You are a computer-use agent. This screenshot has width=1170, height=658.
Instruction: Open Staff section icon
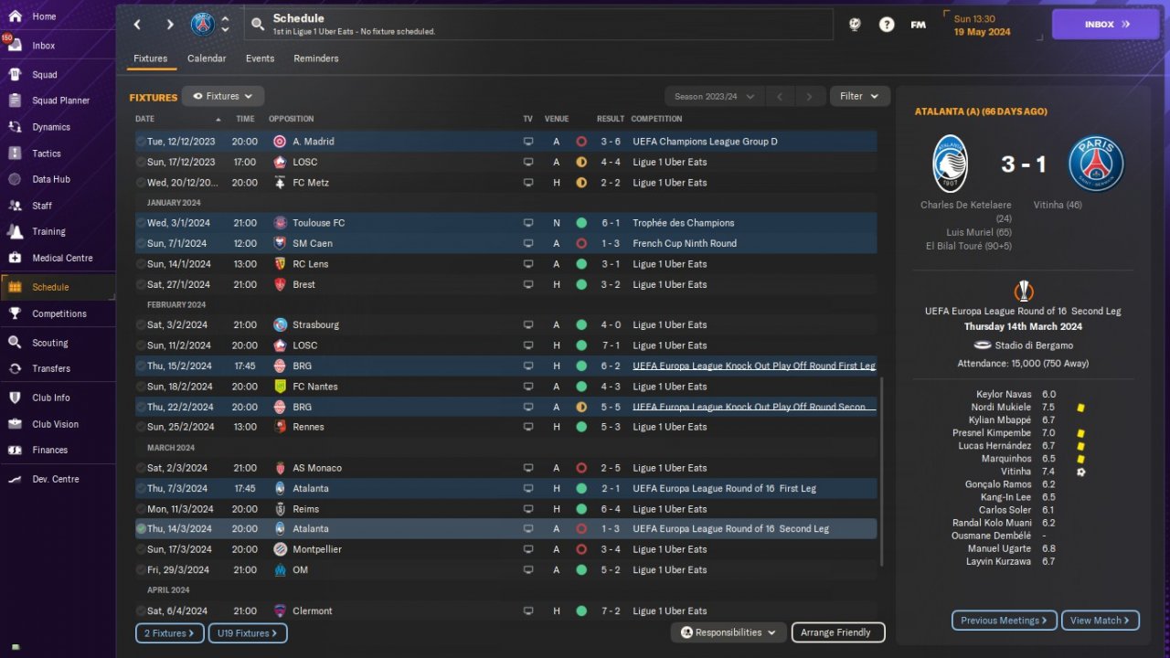pyautogui.click(x=16, y=206)
